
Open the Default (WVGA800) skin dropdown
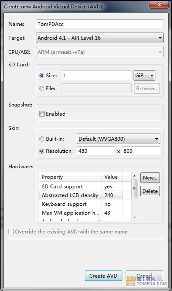[118, 139]
